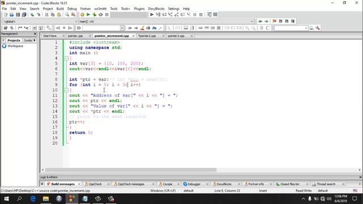This screenshot has height=204, width=363.
Task: Click the right arrow of the editor scrollbar
Action: (360, 170)
